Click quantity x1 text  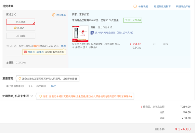(154, 44)
